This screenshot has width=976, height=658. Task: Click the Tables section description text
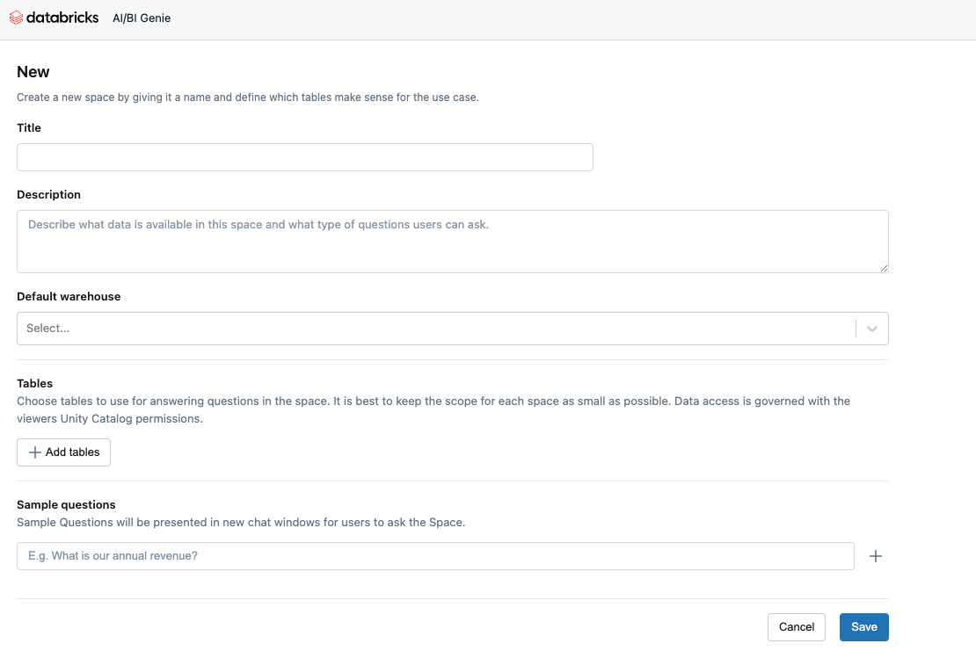pyautogui.click(x=433, y=409)
